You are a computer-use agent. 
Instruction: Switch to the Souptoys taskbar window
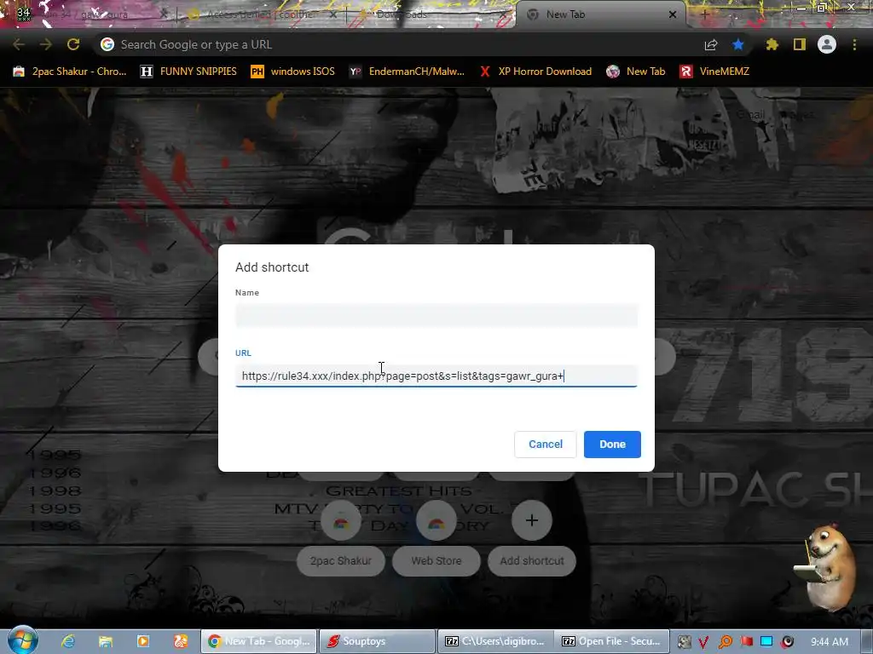pos(378,641)
